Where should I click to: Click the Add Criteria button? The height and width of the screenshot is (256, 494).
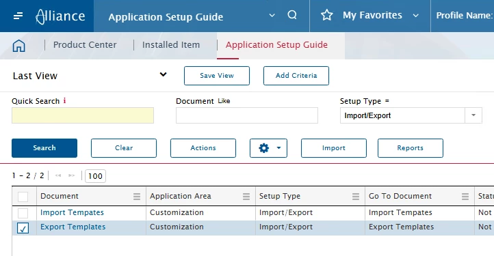[296, 76]
